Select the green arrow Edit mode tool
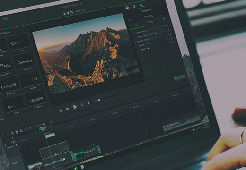This screenshot has width=246, height=170. click(64, 14)
